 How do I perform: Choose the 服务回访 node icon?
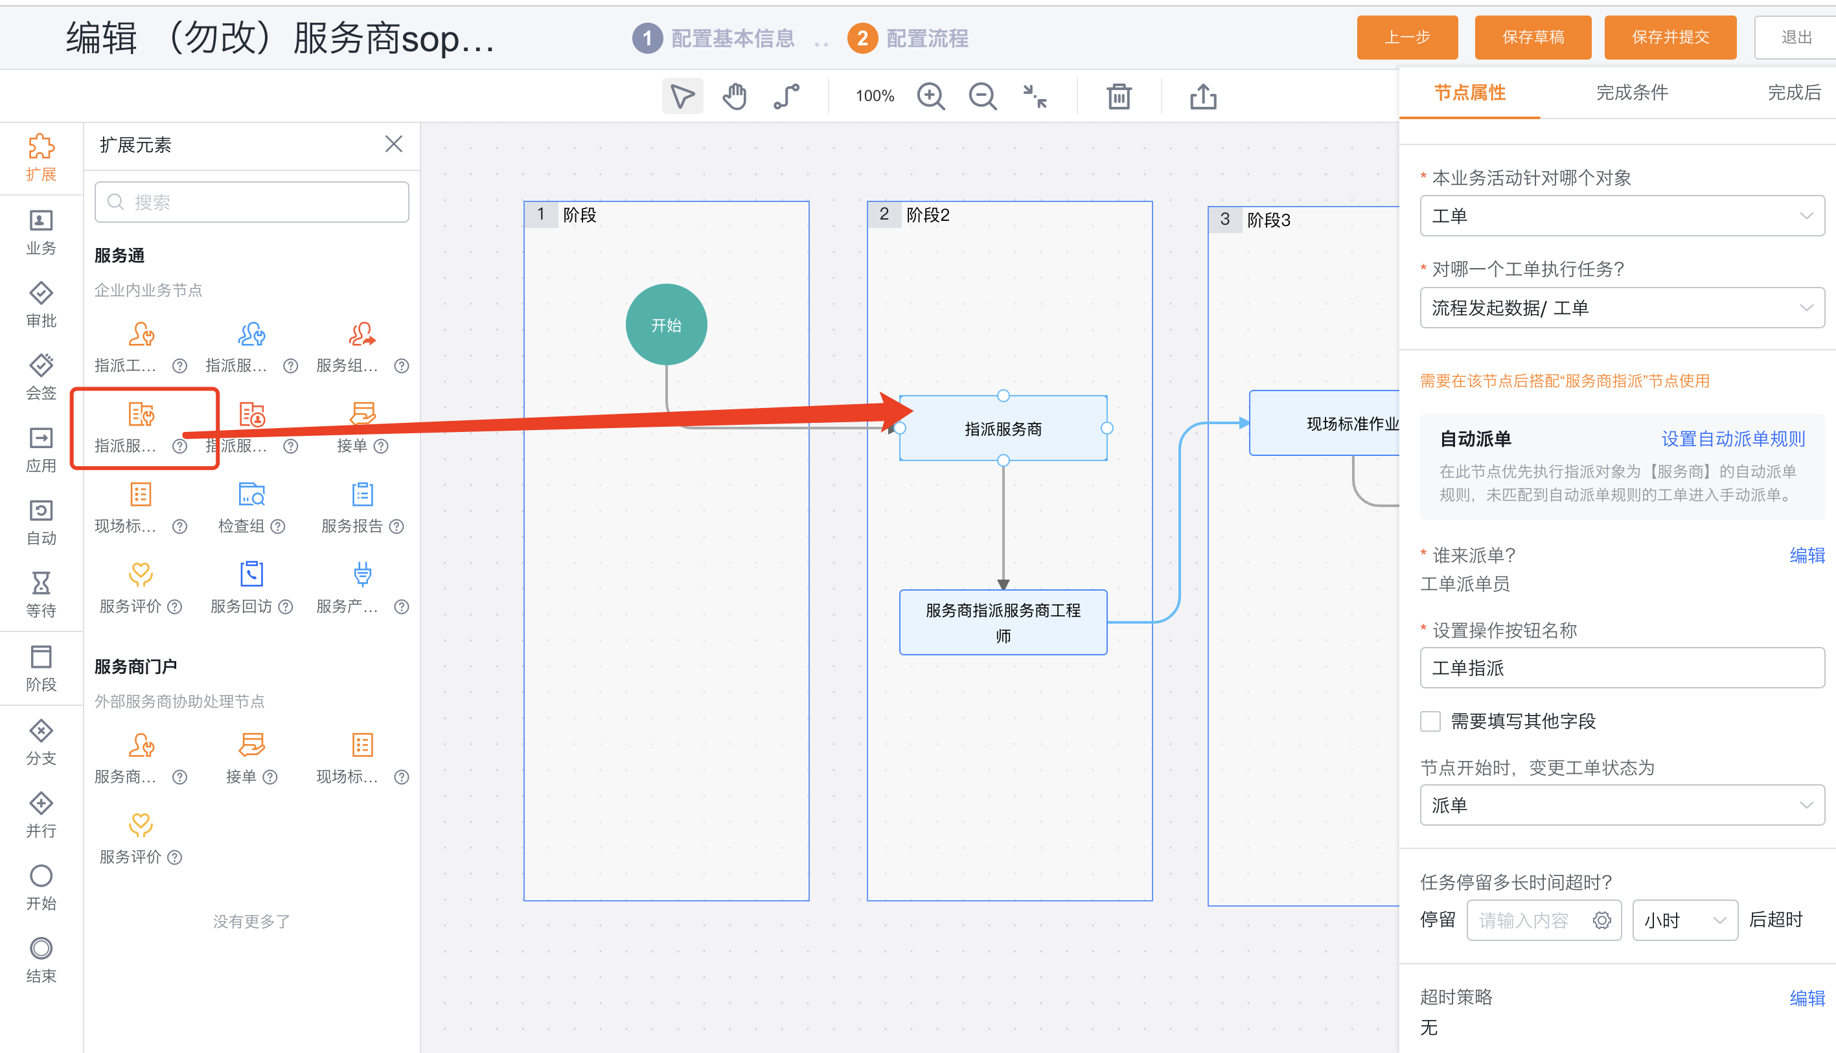point(252,574)
